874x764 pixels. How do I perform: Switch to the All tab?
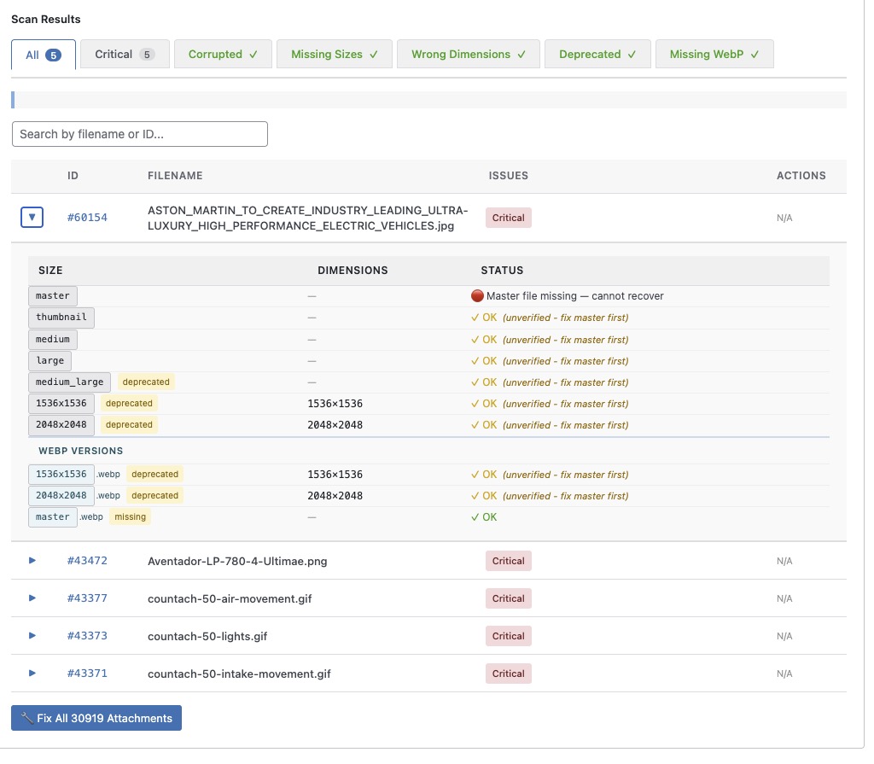click(x=44, y=55)
